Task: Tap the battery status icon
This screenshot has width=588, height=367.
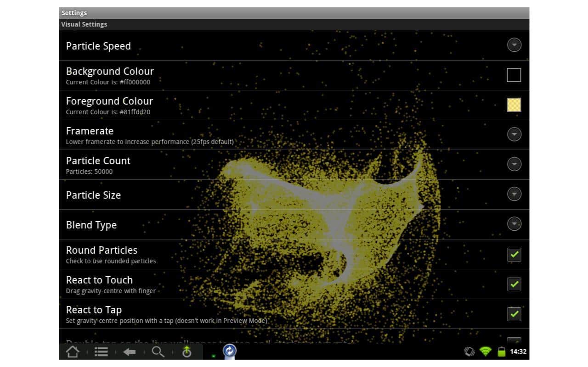Action: coord(501,352)
